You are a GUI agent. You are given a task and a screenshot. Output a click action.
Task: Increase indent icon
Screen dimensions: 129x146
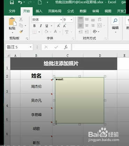coord(87,32)
